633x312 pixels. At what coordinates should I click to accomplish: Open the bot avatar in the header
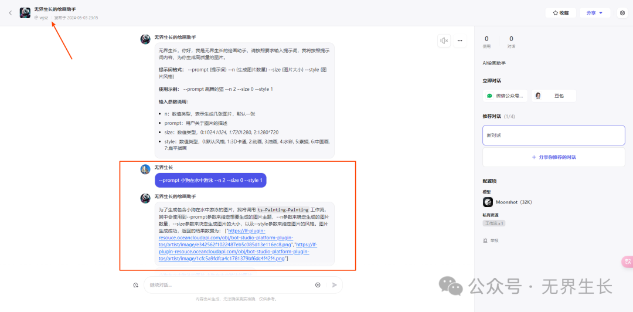click(x=25, y=13)
